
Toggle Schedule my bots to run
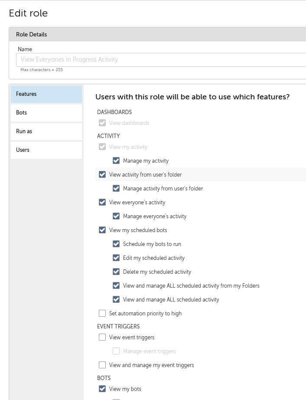click(116, 244)
